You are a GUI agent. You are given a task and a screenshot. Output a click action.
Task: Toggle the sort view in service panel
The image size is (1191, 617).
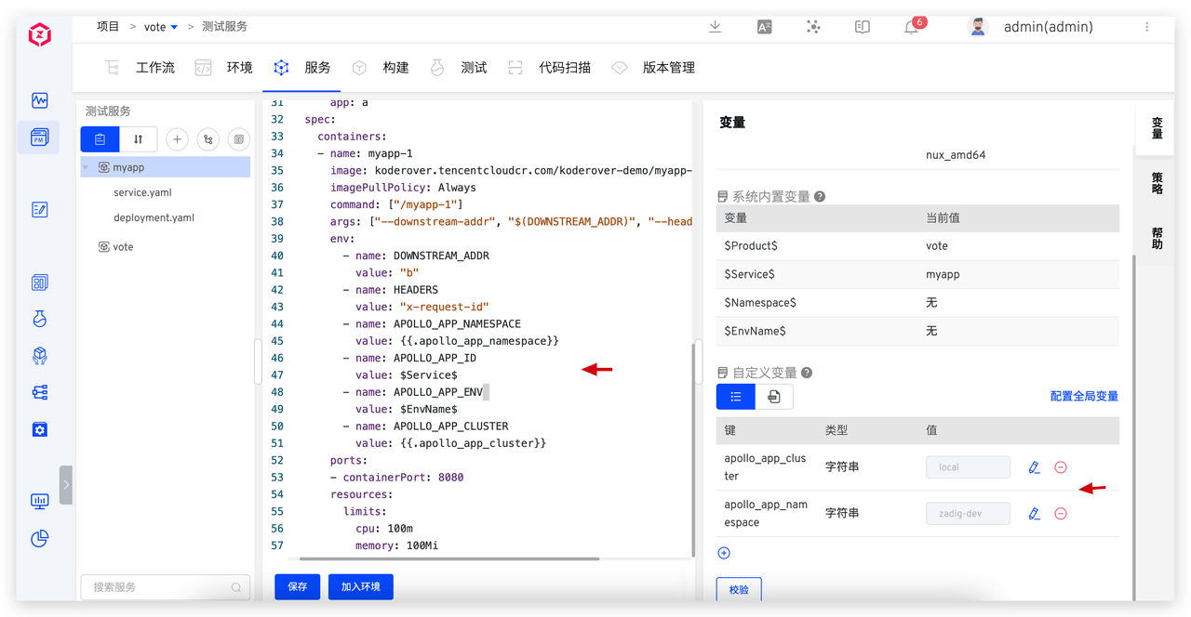coord(139,139)
